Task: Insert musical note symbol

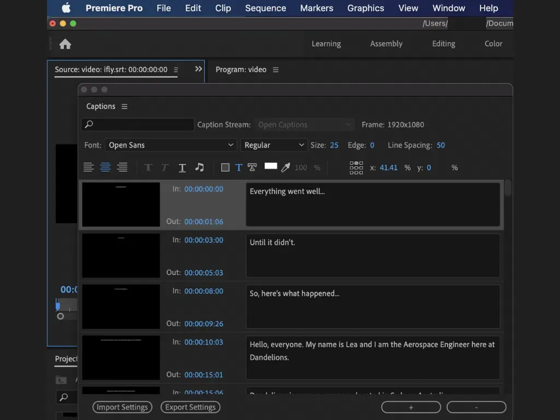Action: pos(199,167)
